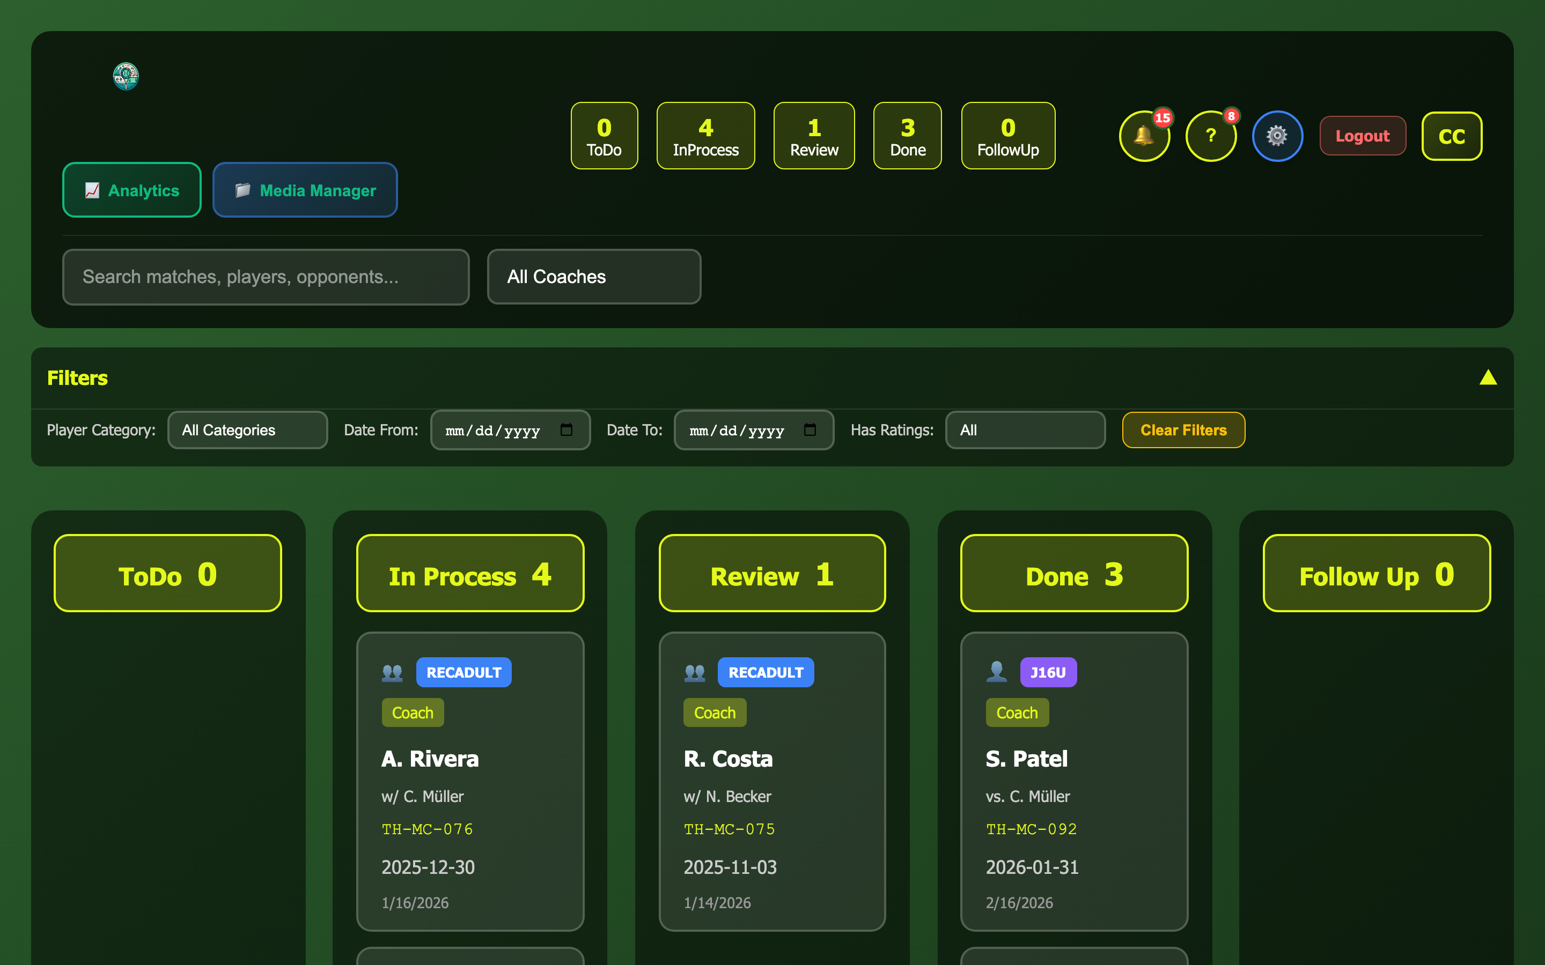
Task: Open the Has Ratings dropdown
Action: coord(1025,429)
